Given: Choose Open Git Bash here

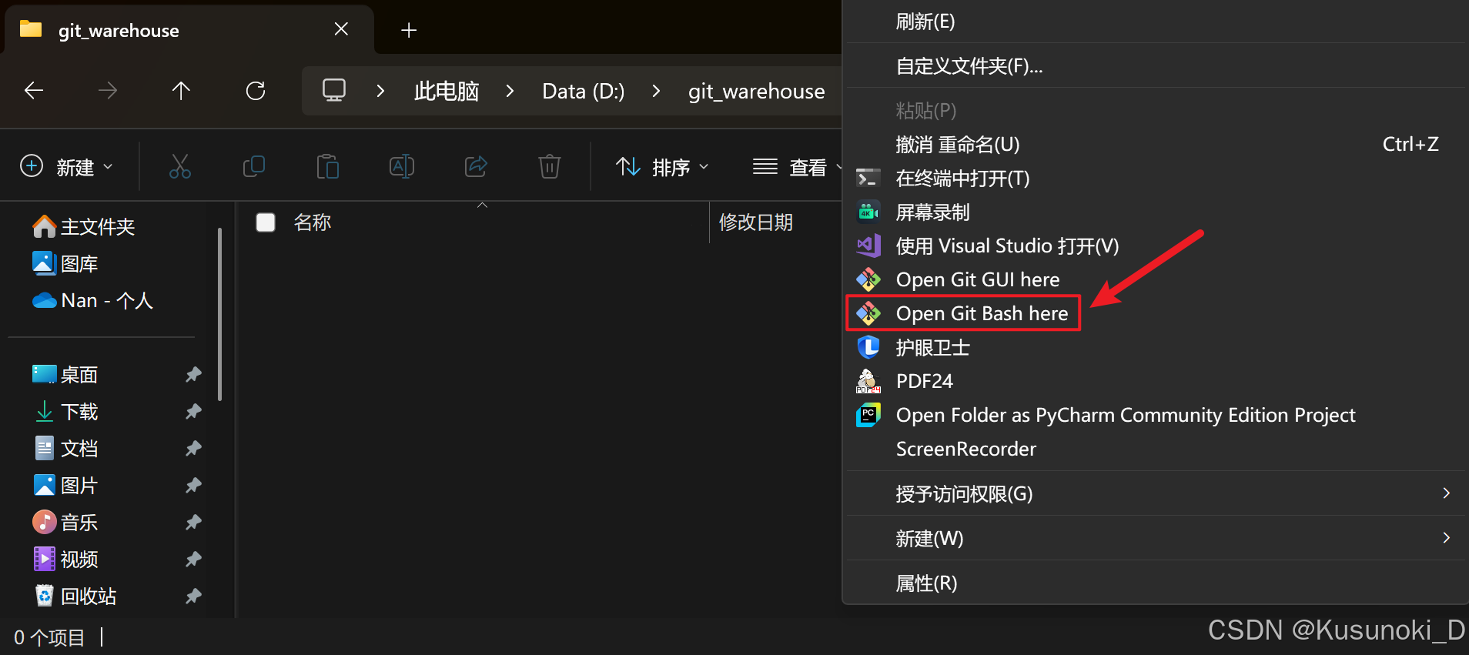Looking at the screenshot, I should tap(1156, 313).
